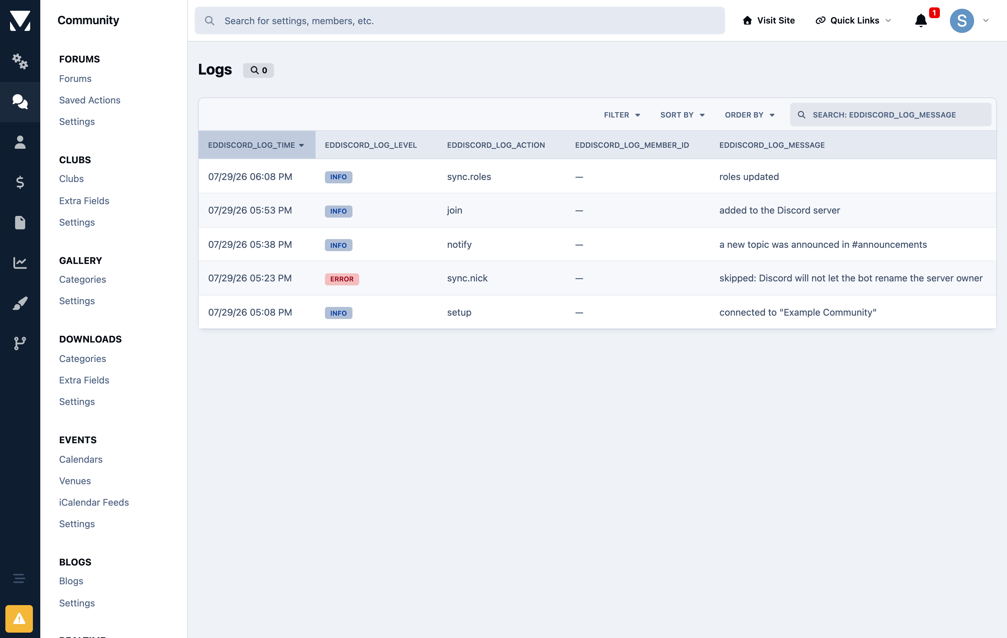Open the FILTER dropdown
The width and height of the screenshot is (1007, 638).
point(622,115)
